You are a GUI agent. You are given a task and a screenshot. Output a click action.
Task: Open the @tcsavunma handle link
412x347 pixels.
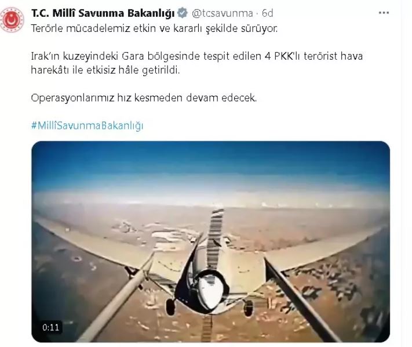pos(223,13)
